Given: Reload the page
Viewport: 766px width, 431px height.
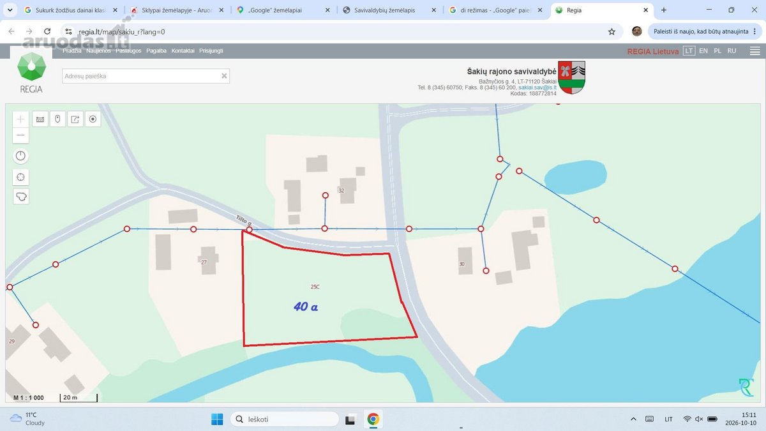Looking at the screenshot, I should 47,31.
